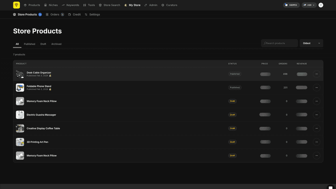The image size is (336, 189).
Task: Open 3D Printing Art Pen product name
Action: [x=37, y=142]
